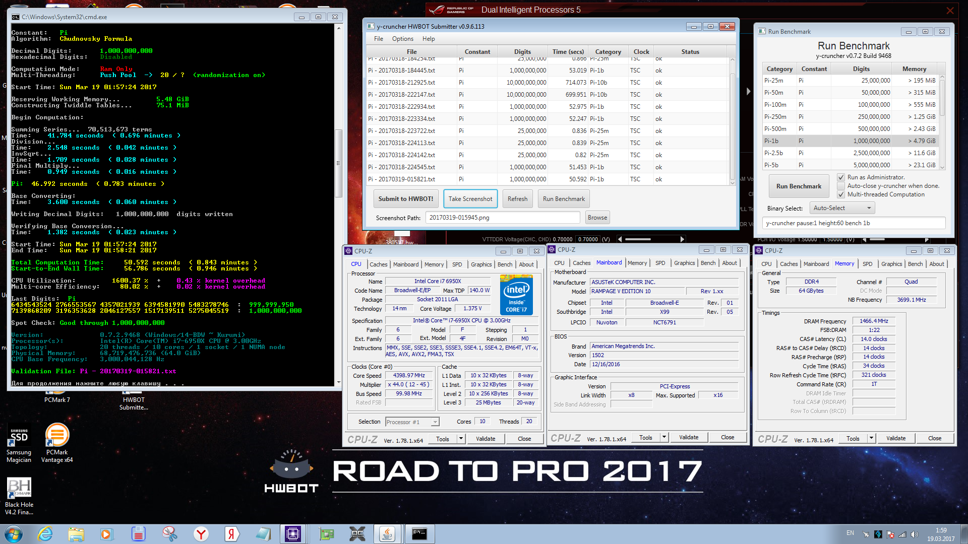968x544 pixels.
Task: Open Processor #1 selection dropdown
Action: 412,422
